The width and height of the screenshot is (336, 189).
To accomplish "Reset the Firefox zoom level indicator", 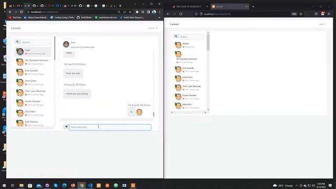I will [x=294, y=14].
